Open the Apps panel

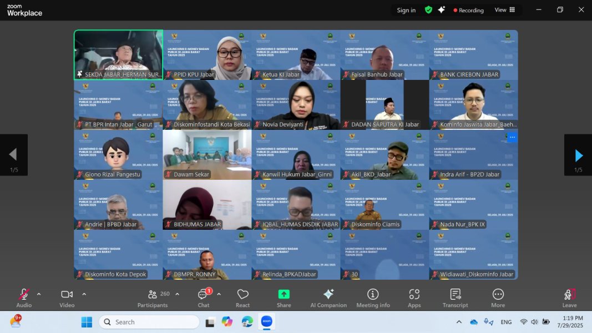click(414, 298)
